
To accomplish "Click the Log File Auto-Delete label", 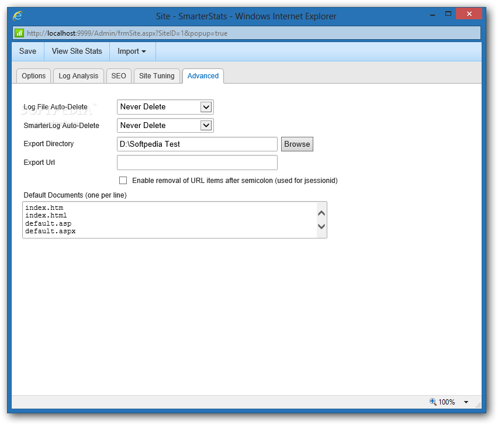I will (x=56, y=107).
